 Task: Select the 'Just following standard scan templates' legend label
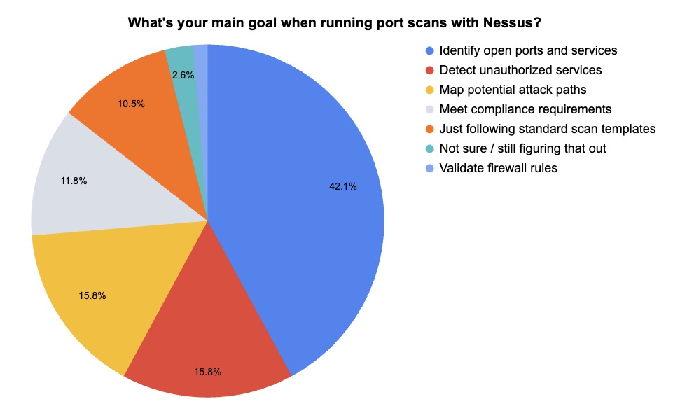tap(547, 129)
